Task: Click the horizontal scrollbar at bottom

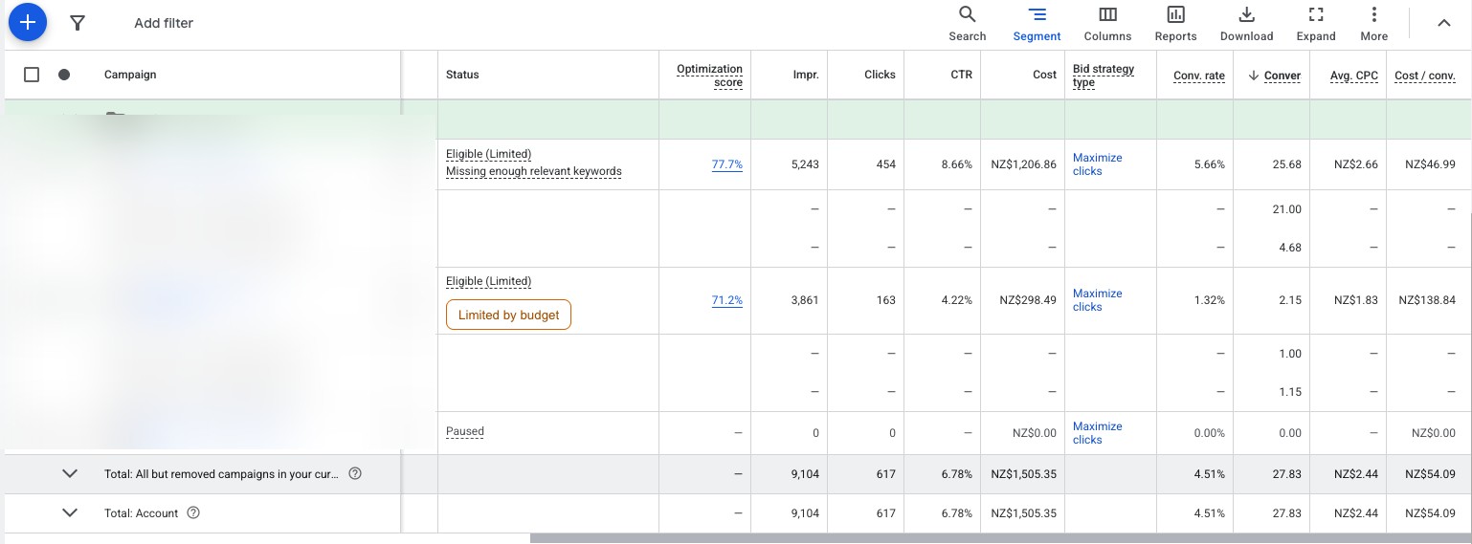Action: (1000, 538)
